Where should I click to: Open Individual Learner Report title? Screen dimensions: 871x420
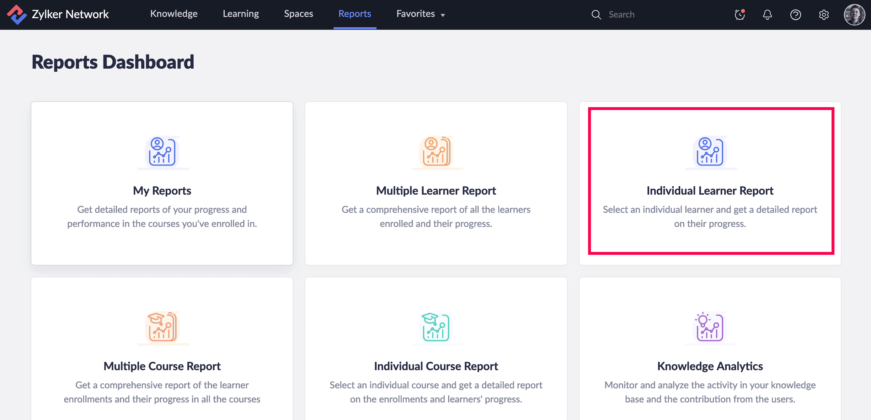pos(710,191)
